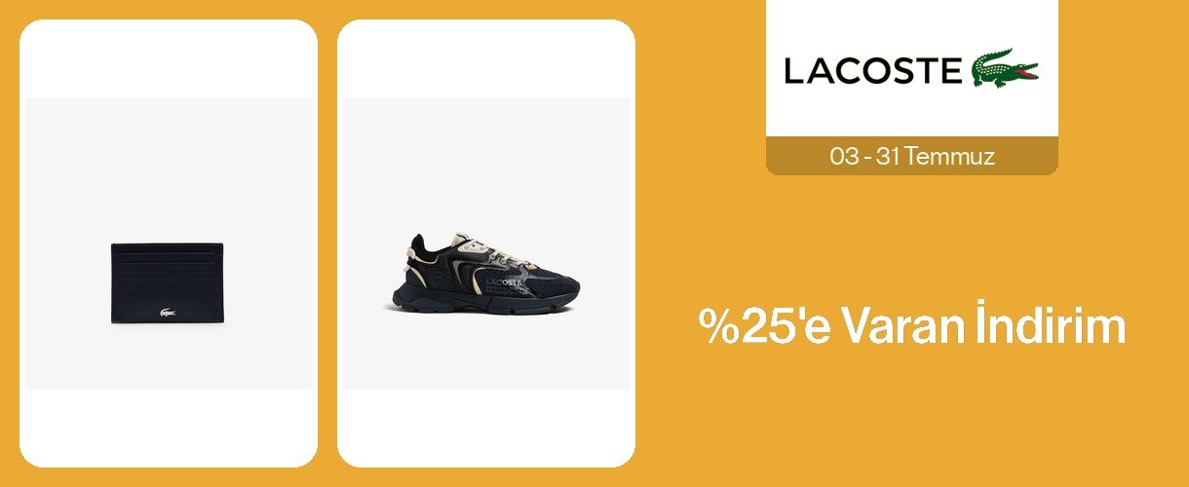The height and width of the screenshot is (487, 1189).
Task: Click the white bottom area of sneaker tile
Action: tap(486, 428)
